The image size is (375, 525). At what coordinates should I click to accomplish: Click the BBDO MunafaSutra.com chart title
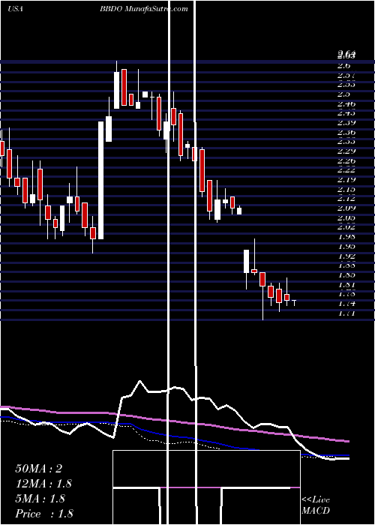tap(144, 9)
